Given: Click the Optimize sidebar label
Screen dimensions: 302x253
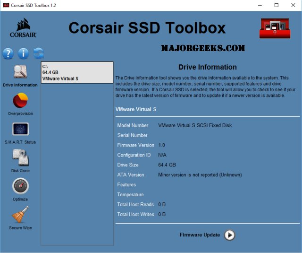Looking at the screenshot, I should click(20, 199).
